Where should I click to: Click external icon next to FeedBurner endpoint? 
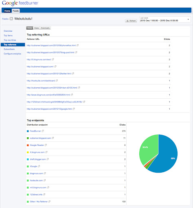(43, 131)
